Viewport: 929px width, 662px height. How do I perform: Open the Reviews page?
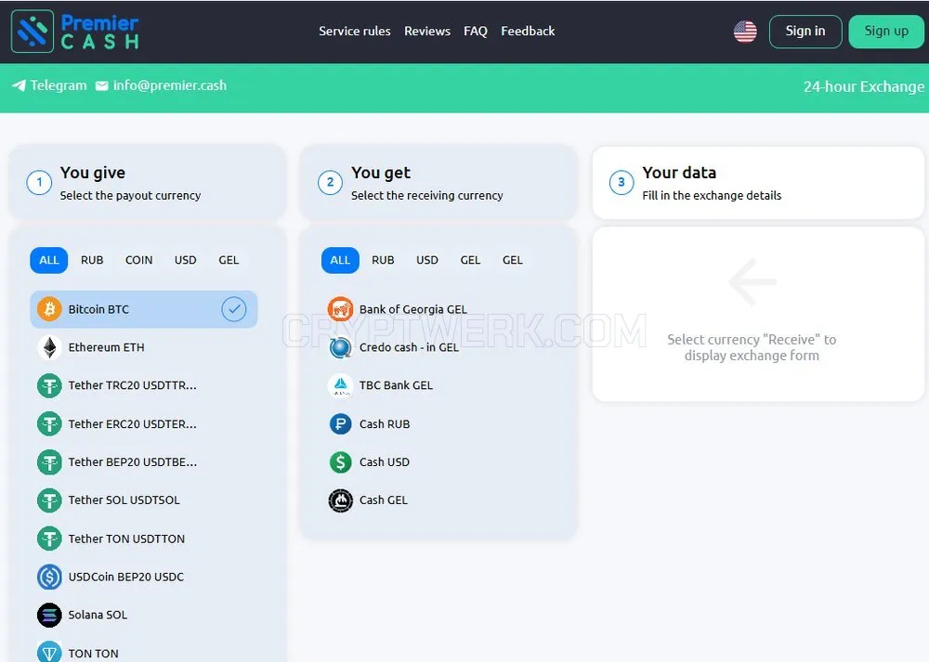427,31
